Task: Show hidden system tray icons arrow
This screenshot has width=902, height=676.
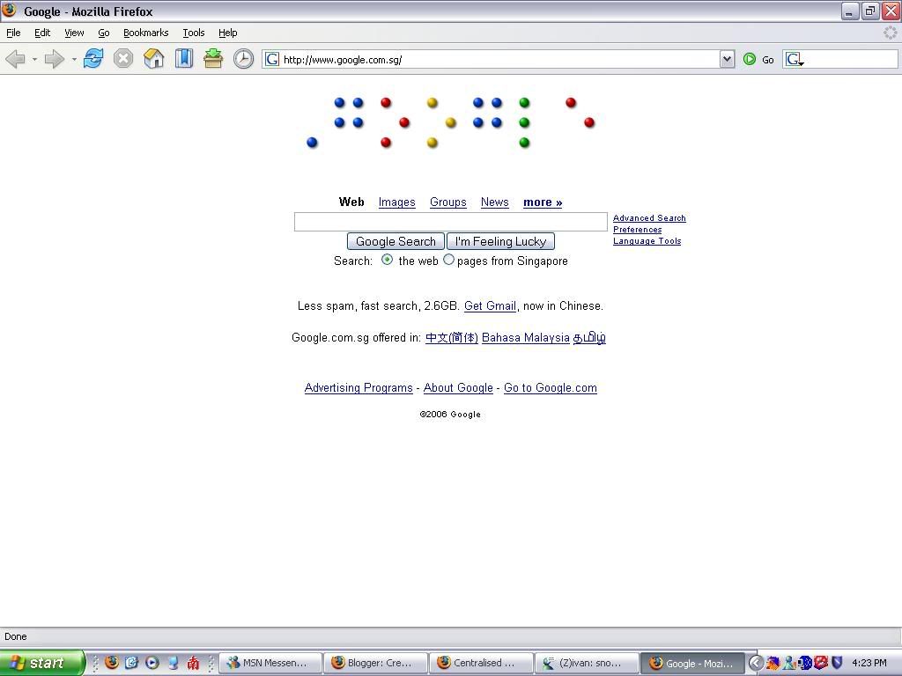Action: (x=755, y=663)
